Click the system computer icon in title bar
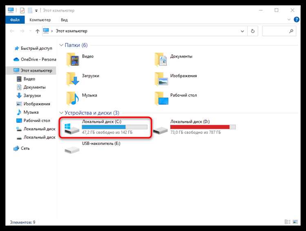 (11, 10)
